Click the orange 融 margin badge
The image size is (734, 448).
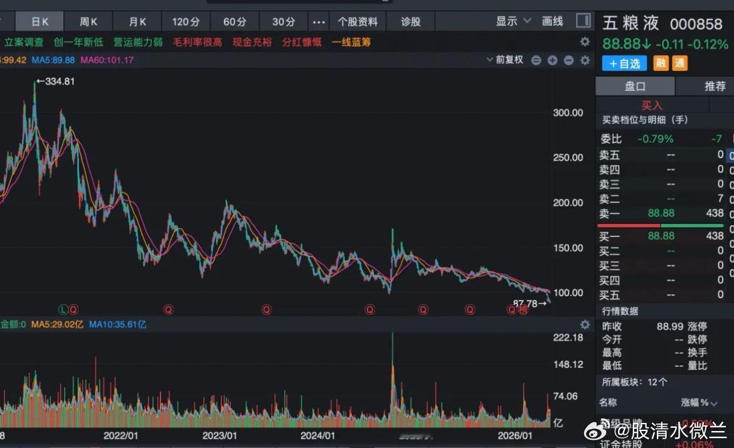coord(661,63)
